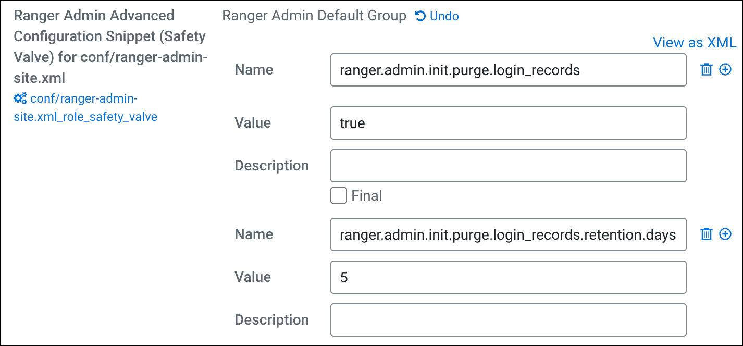Select the Value field containing 5

tap(508, 277)
